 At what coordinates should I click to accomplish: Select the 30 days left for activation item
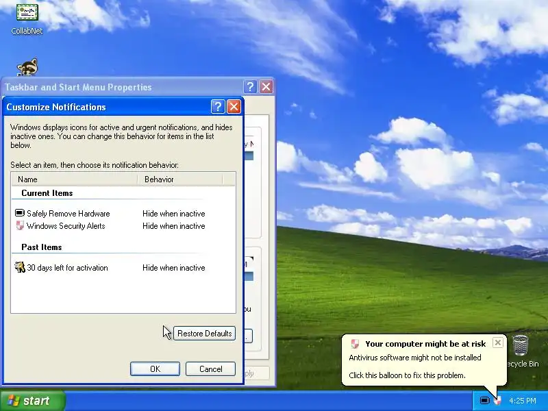67,268
